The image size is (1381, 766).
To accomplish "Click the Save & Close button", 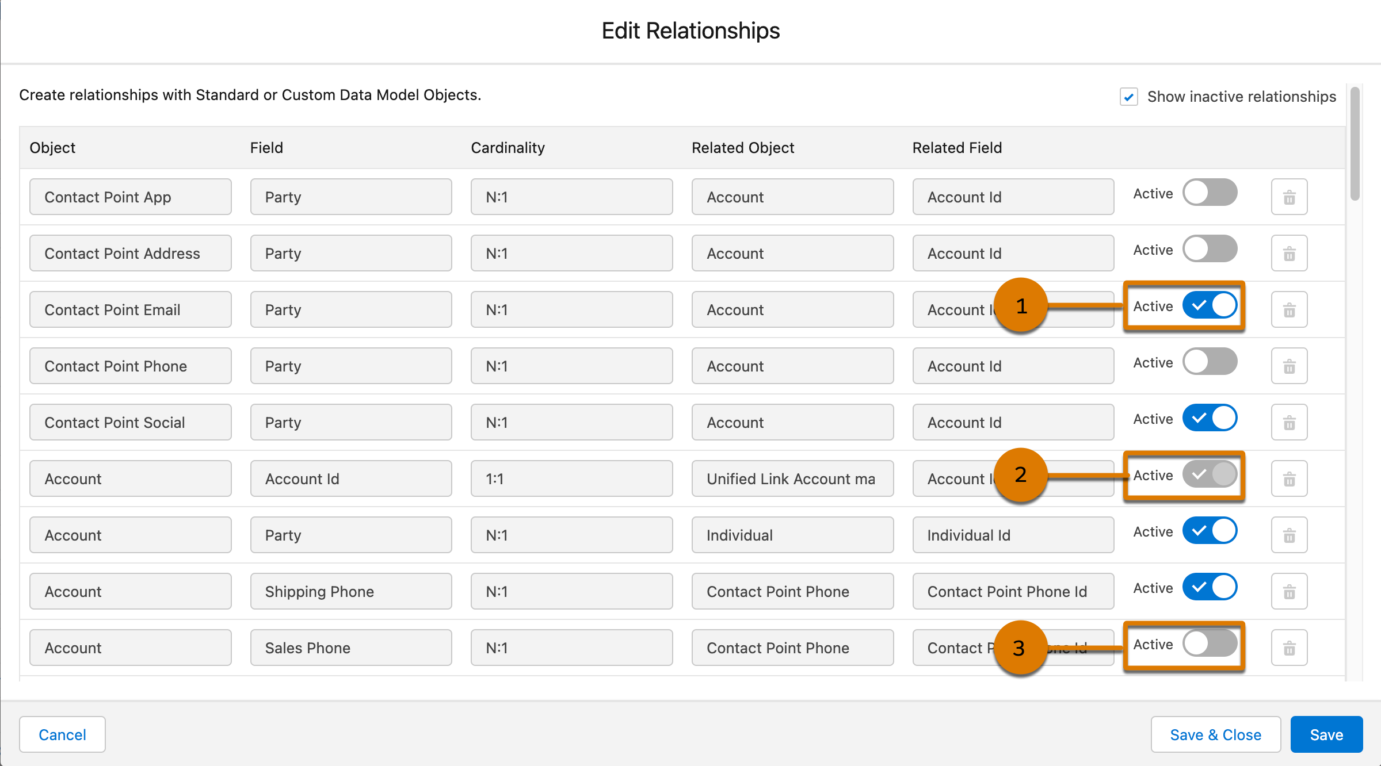I will click(1215, 734).
